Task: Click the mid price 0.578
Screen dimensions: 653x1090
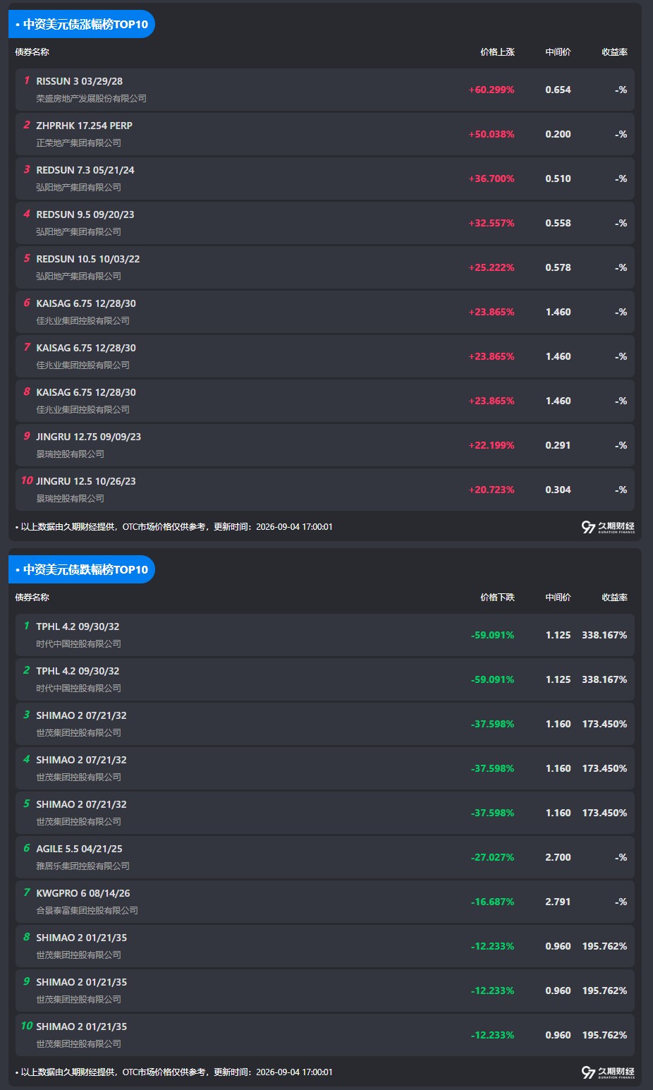Action: (558, 268)
